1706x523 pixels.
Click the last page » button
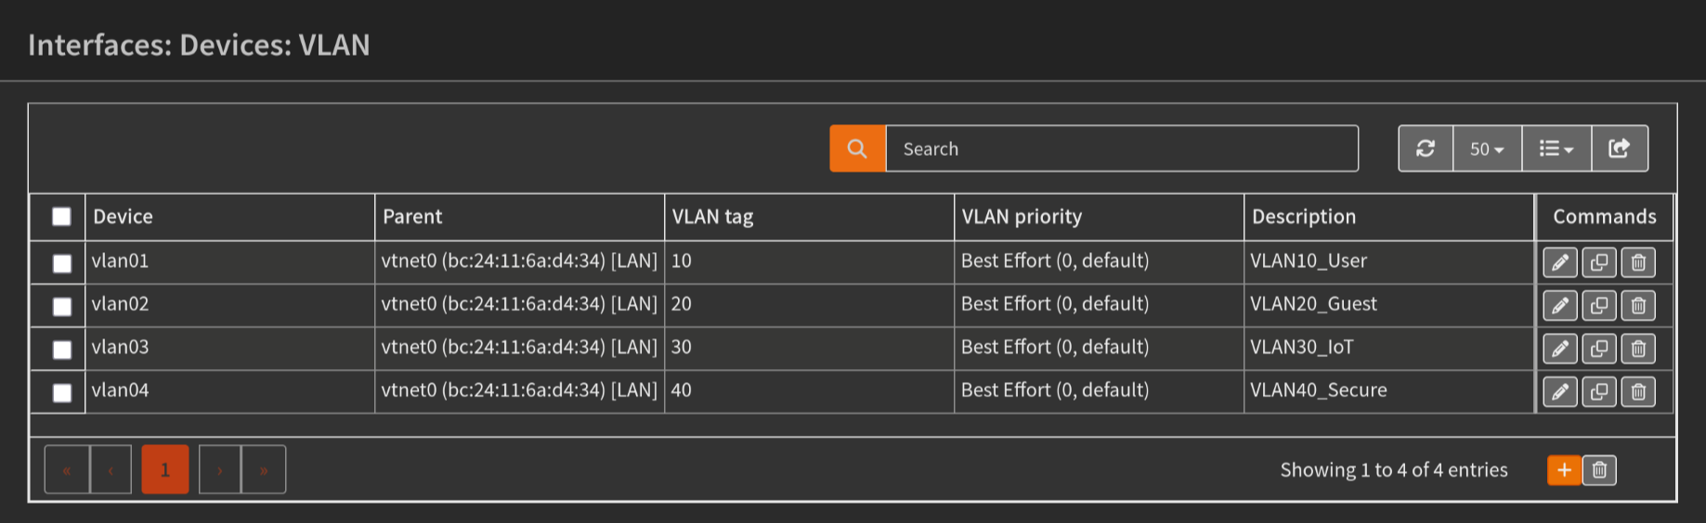click(x=264, y=470)
